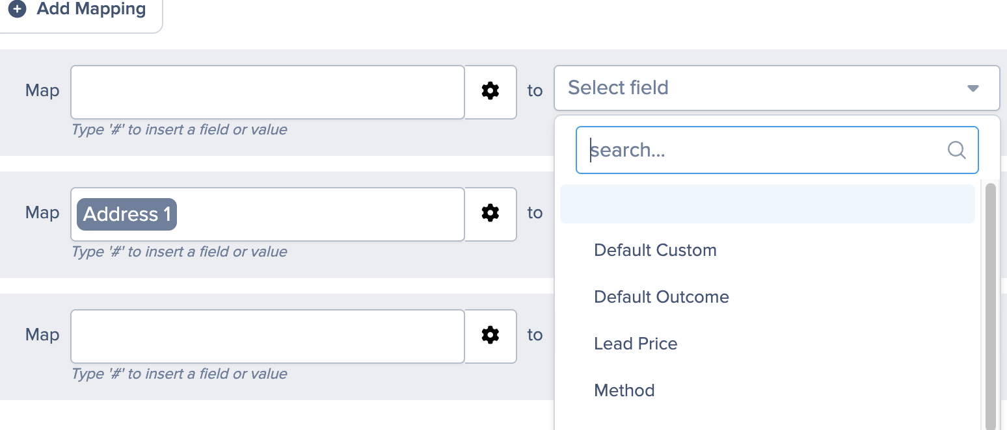Click the Select field combo box text
This screenshot has width=1007, height=430.
(618, 88)
